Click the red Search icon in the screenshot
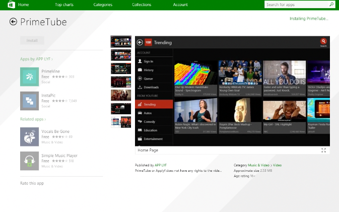This screenshot has width=339, height=212. pyautogui.click(x=323, y=41)
